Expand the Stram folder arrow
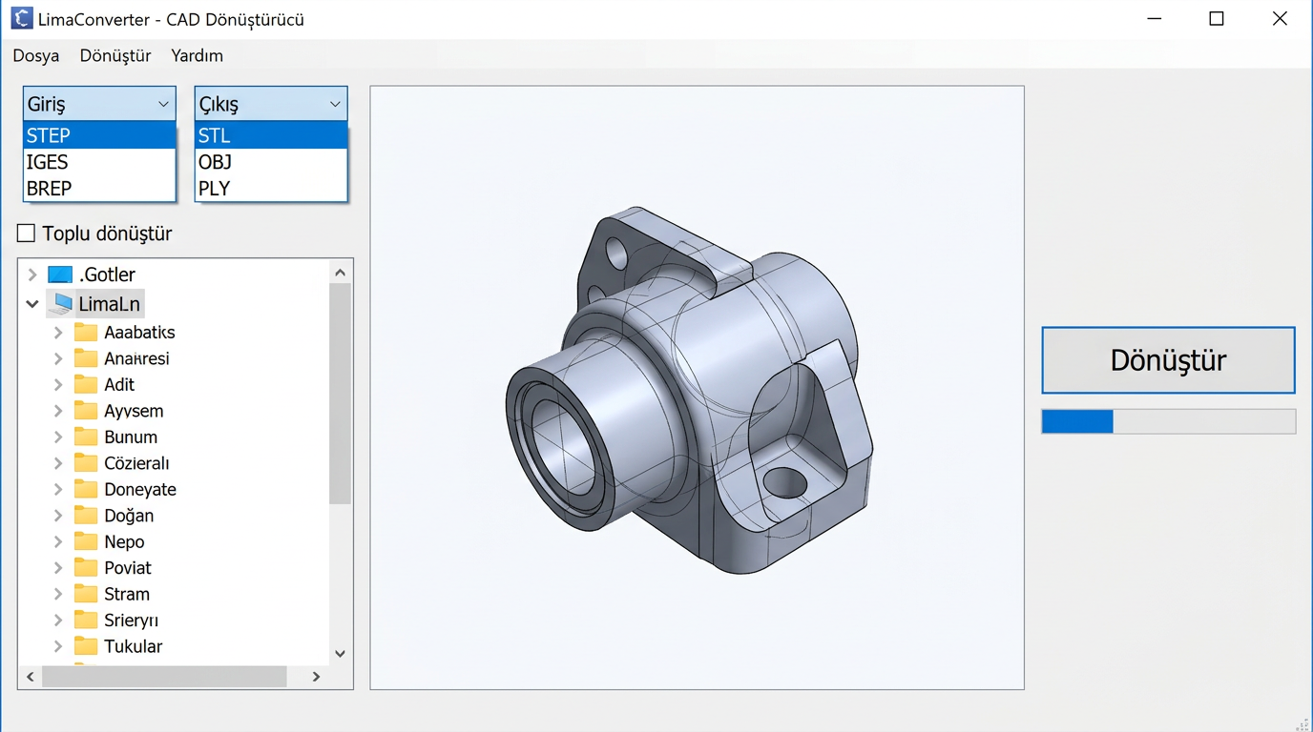 (x=58, y=595)
